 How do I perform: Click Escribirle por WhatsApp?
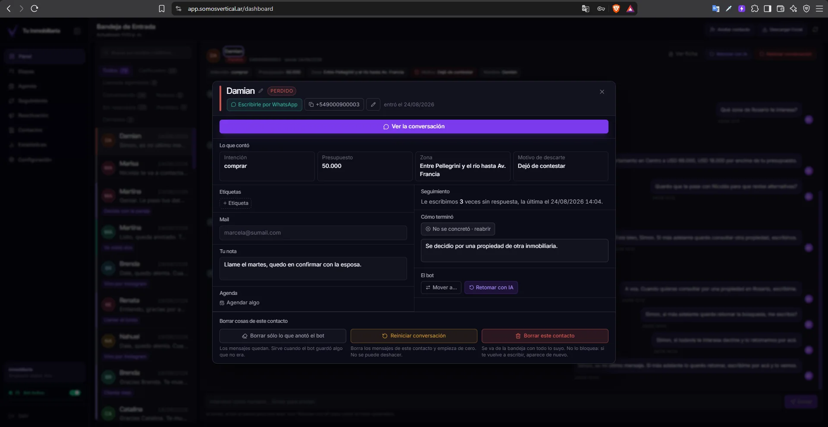tap(264, 105)
